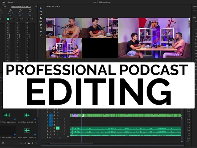Select the wide-shot camera angle in multicam view
The image size is (197, 148).
pyautogui.click(x=64, y=48)
